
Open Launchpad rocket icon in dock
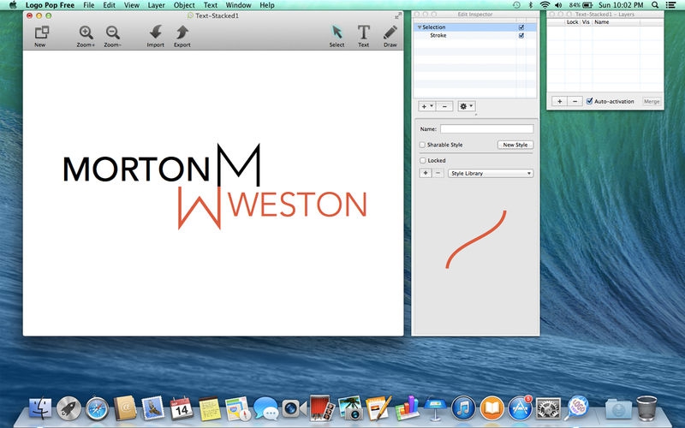(x=68, y=408)
